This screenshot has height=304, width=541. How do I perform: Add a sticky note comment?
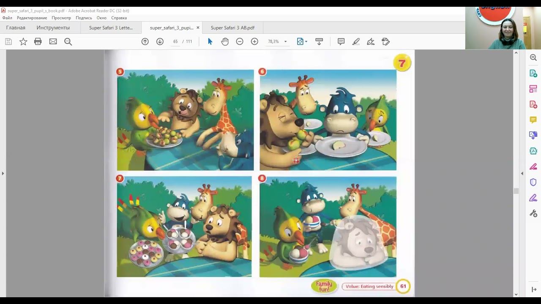(x=341, y=41)
